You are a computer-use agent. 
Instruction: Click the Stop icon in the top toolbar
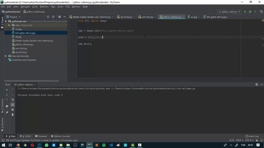click(x=255, y=12)
